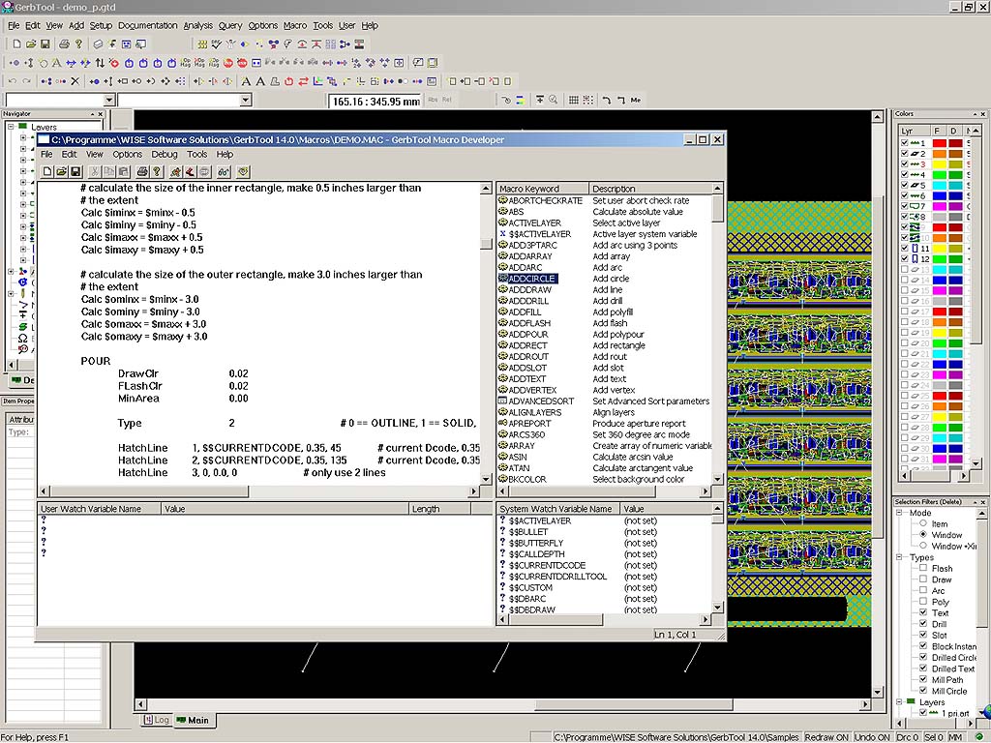Image resolution: width=991 pixels, height=743 pixels.
Task: Click the red F color swatch for layer 1
Action: click(940, 143)
